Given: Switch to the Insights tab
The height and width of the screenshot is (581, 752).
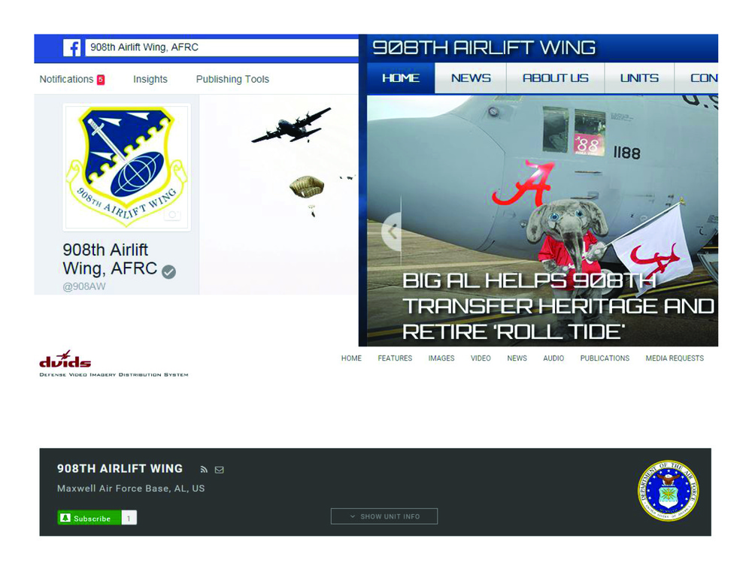Looking at the screenshot, I should tap(150, 79).
